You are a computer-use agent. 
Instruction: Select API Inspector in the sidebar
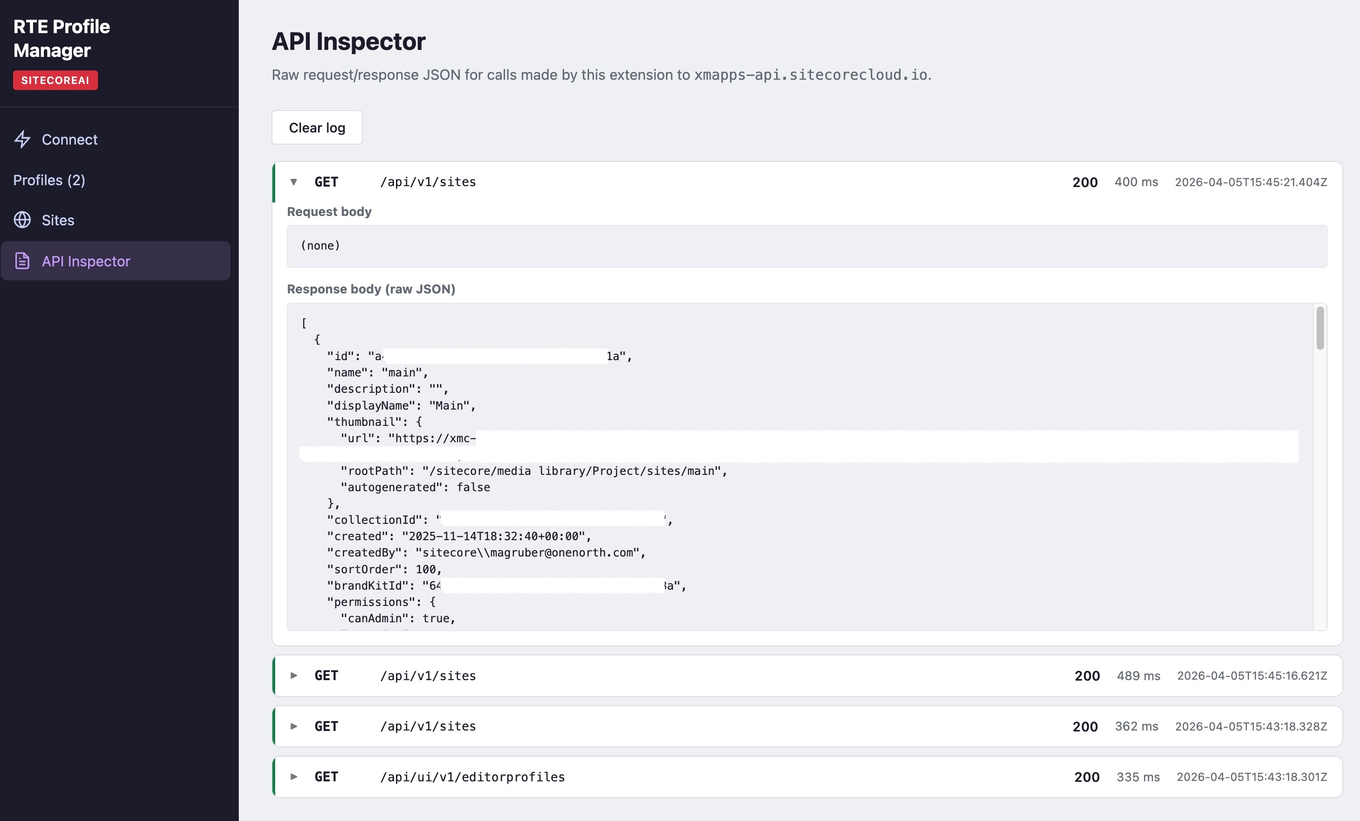tap(86, 261)
